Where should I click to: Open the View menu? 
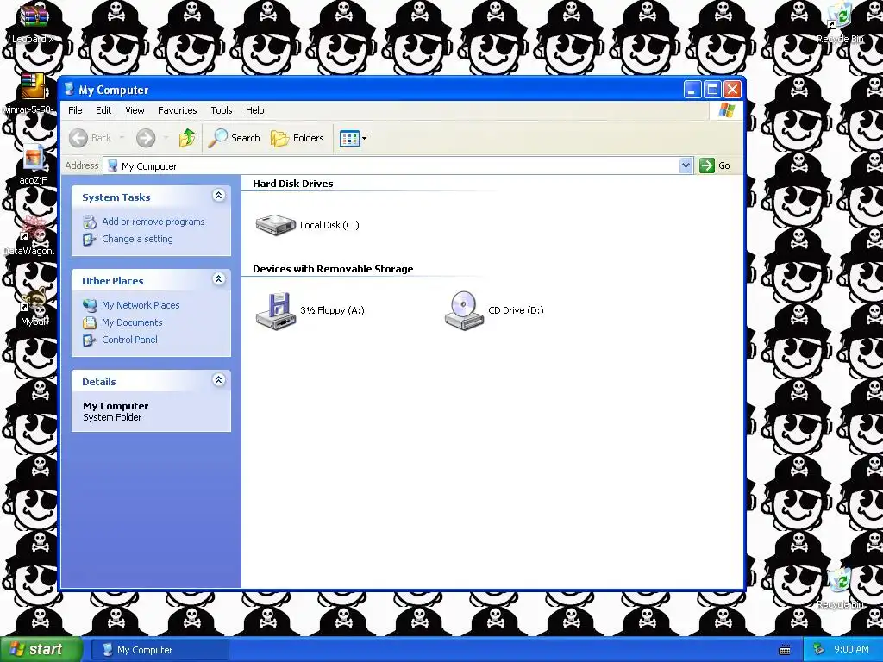(x=135, y=110)
